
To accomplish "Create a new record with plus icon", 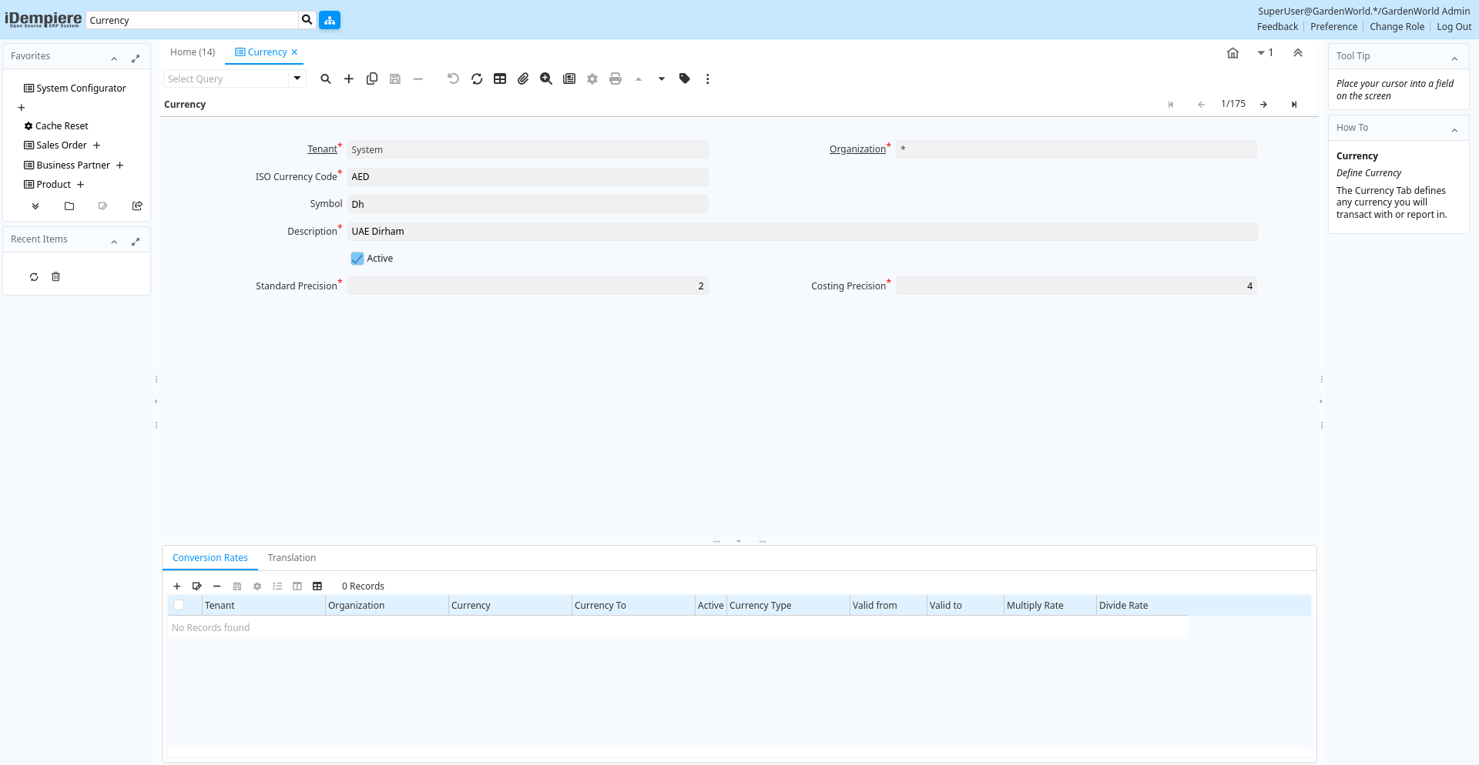I will [349, 79].
